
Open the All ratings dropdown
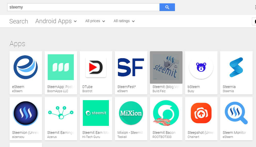(124, 21)
